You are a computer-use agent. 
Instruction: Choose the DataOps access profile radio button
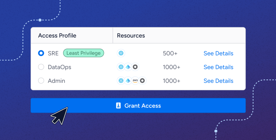tap(41, 67)
